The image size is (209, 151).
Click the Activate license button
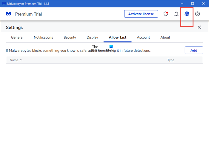(141, 14)
